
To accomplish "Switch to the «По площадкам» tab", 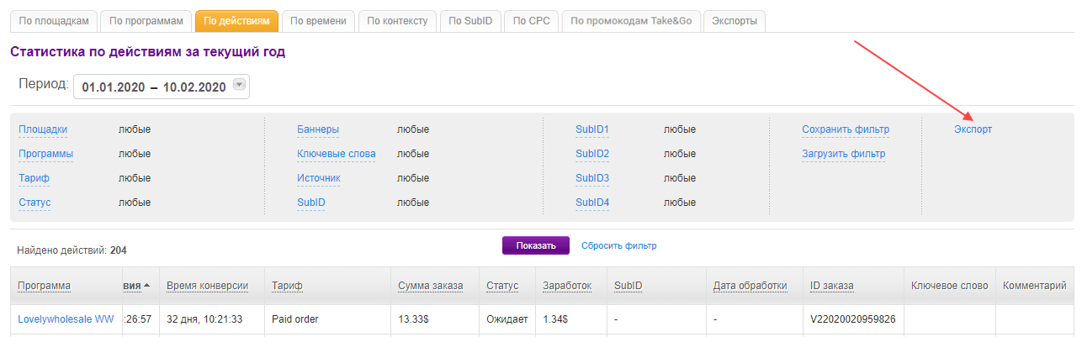I will pyautogui.click(x=53, y=21).
